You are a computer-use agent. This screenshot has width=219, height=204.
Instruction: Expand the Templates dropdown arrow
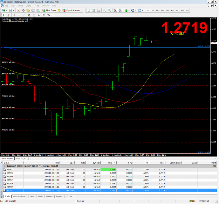143,10
